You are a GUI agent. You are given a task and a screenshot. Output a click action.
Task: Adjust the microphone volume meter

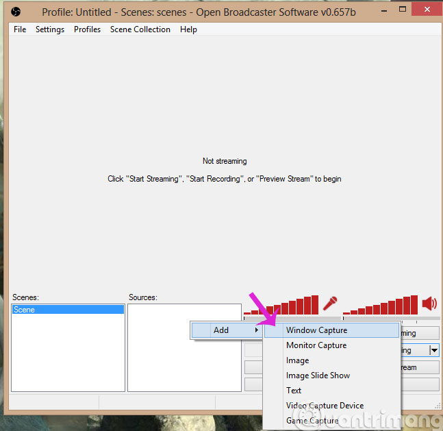(281, 305)
